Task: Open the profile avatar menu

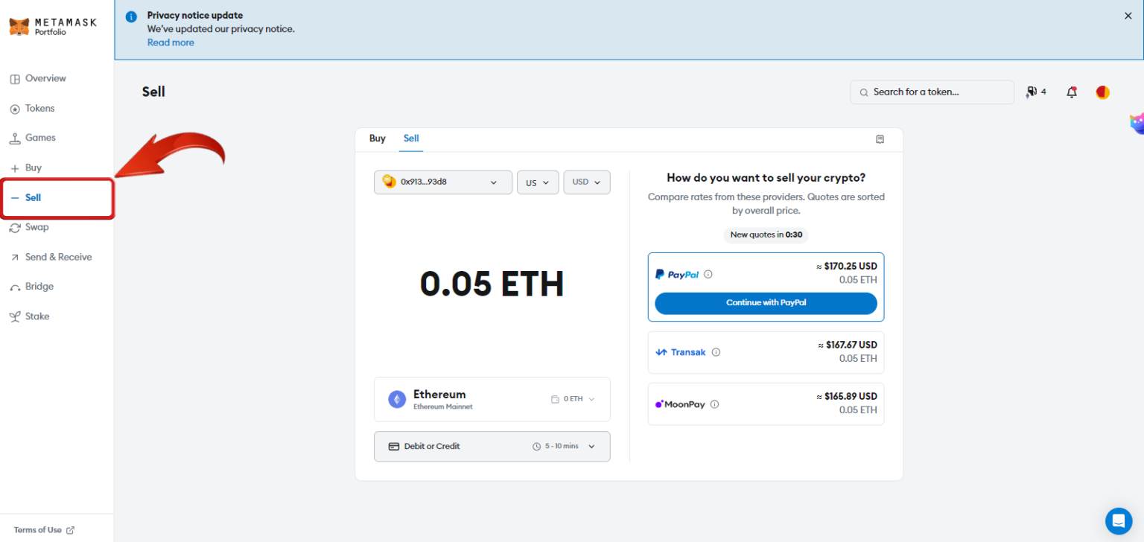Action: coord(1102,92)
